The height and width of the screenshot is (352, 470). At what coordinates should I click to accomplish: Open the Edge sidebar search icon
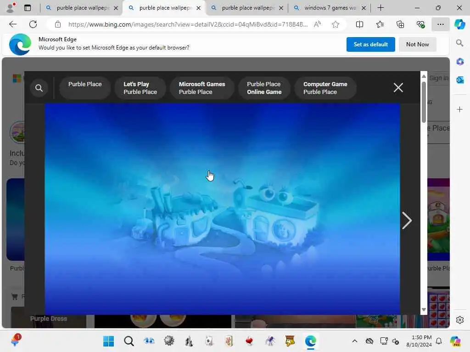pos(460,43)
